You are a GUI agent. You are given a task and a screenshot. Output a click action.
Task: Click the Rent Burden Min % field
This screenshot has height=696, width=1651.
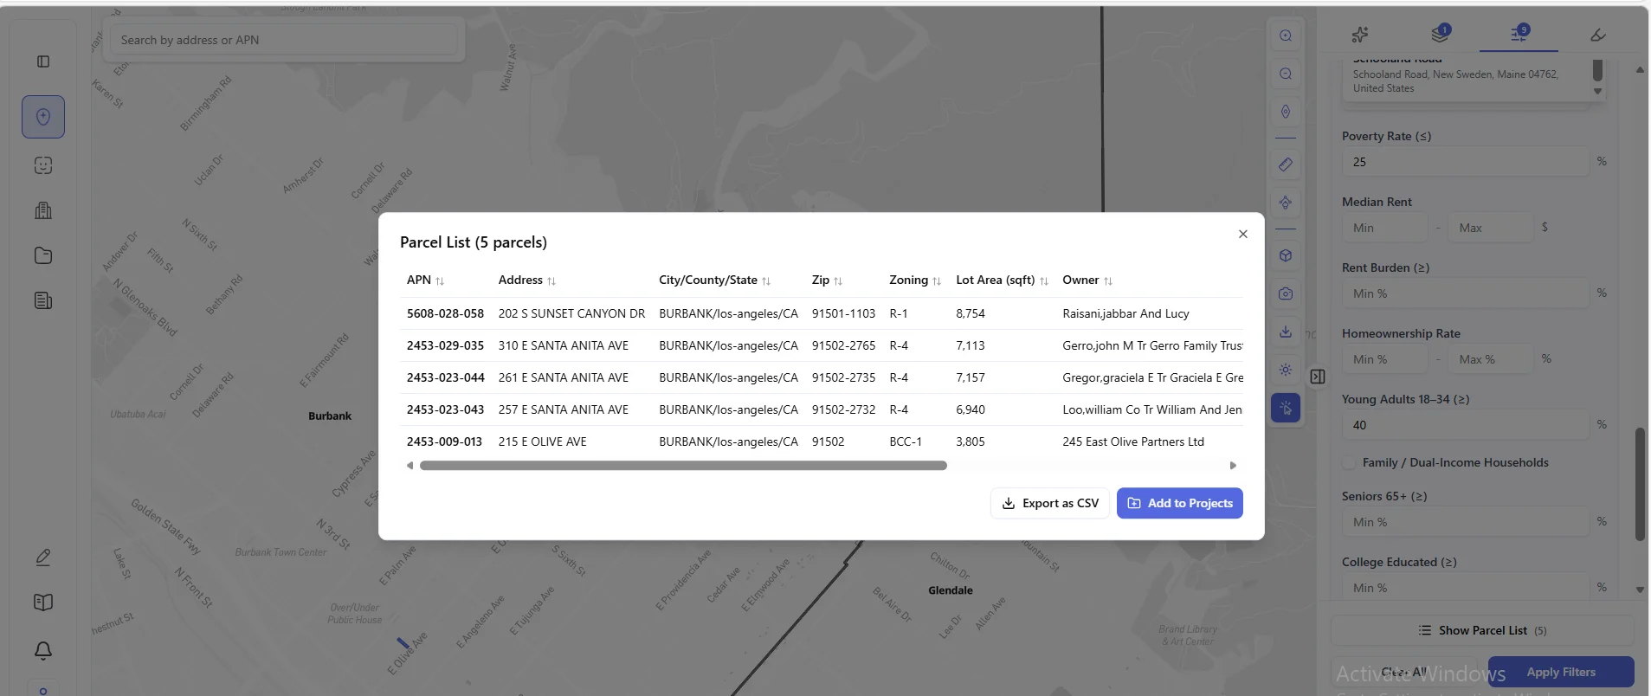point(1465,293)
